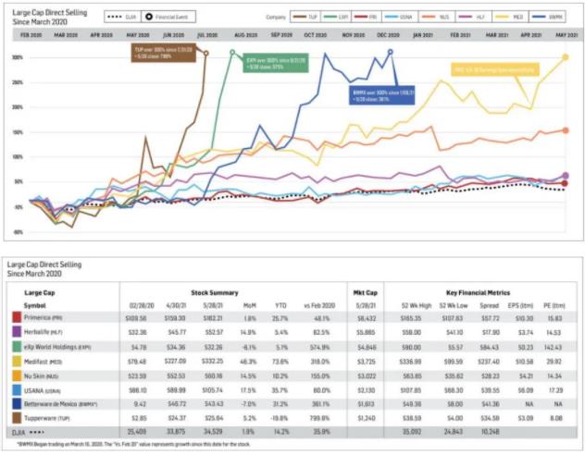Toggle the HLF purple legend entry

(x=472, y=17)
